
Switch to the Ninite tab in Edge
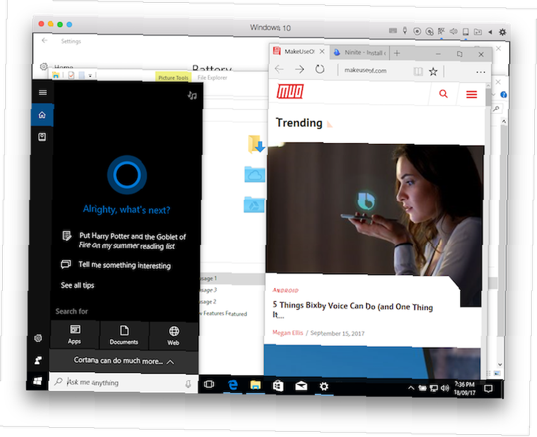click(360, 53)
